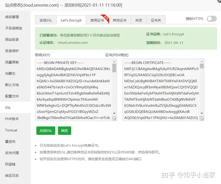The width and height of the screenshot is (221, 184).
Task: Click the expiry date 2021-04-11
Action: 174,43
